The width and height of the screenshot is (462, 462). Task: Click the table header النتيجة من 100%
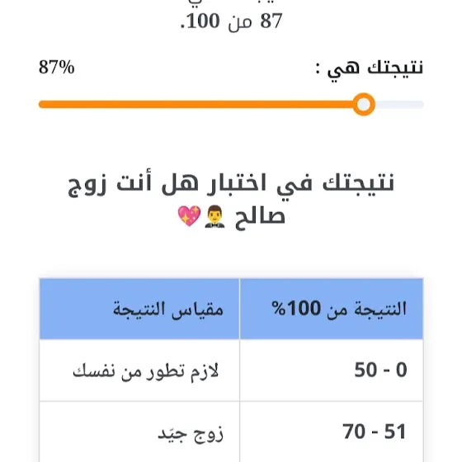(332, 309)
